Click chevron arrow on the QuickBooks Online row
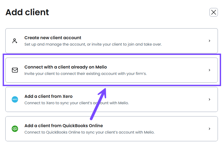 tap(209, 129)
